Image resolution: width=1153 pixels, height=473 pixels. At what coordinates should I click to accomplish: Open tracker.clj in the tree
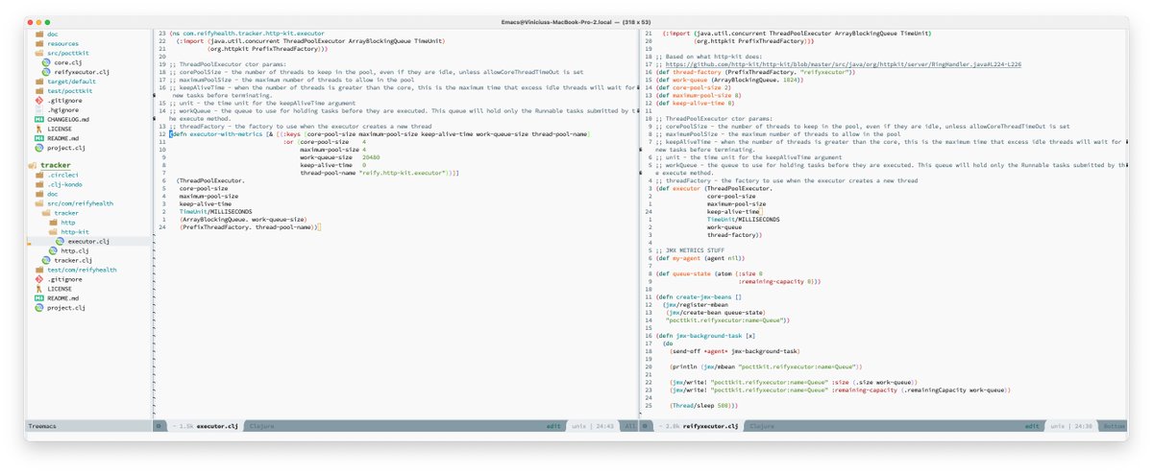tap(73, 260)
